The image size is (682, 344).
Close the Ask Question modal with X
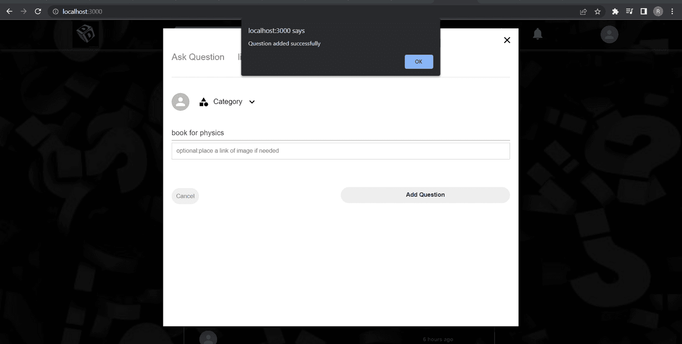click(x=507, y=40)
